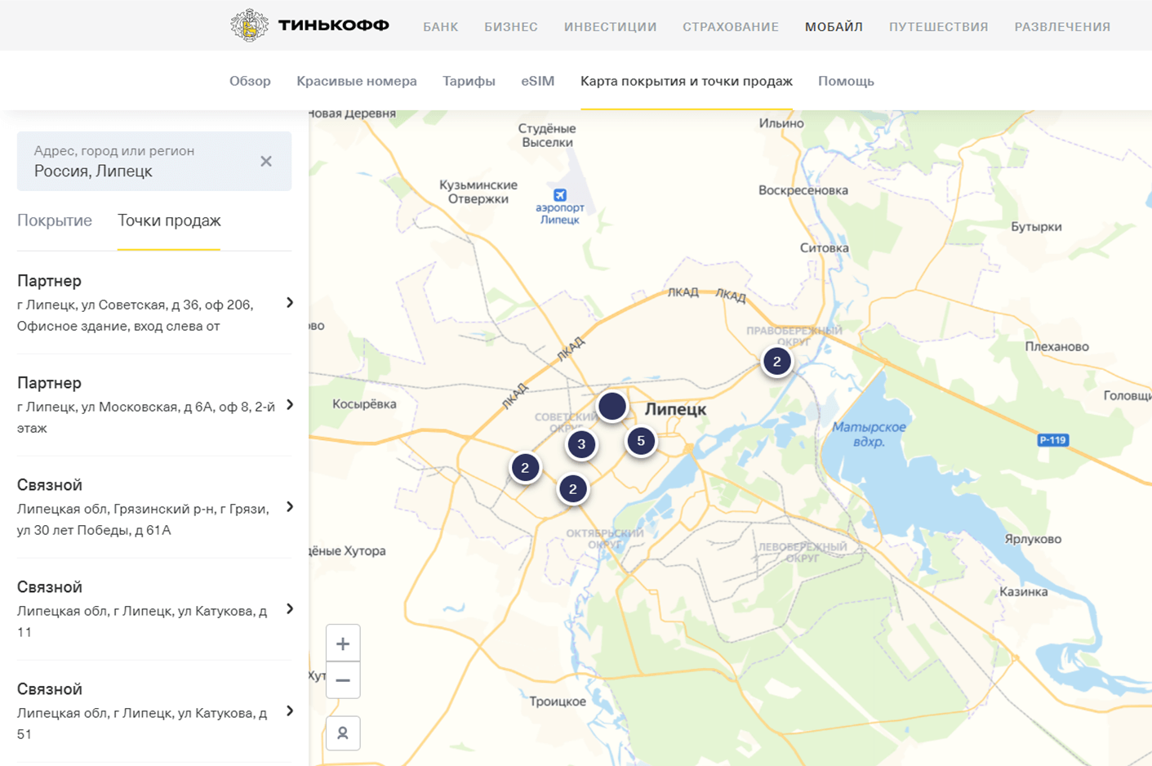Open РАЗВЛЕЧЕНИЯ in top navigation
This screenshot has height=766, width=1152.
1062,27
